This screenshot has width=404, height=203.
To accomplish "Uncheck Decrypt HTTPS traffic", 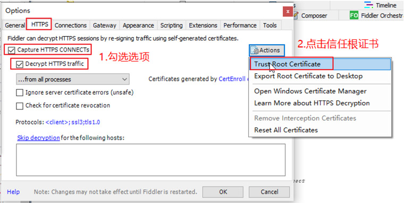I will pos(20,64).
